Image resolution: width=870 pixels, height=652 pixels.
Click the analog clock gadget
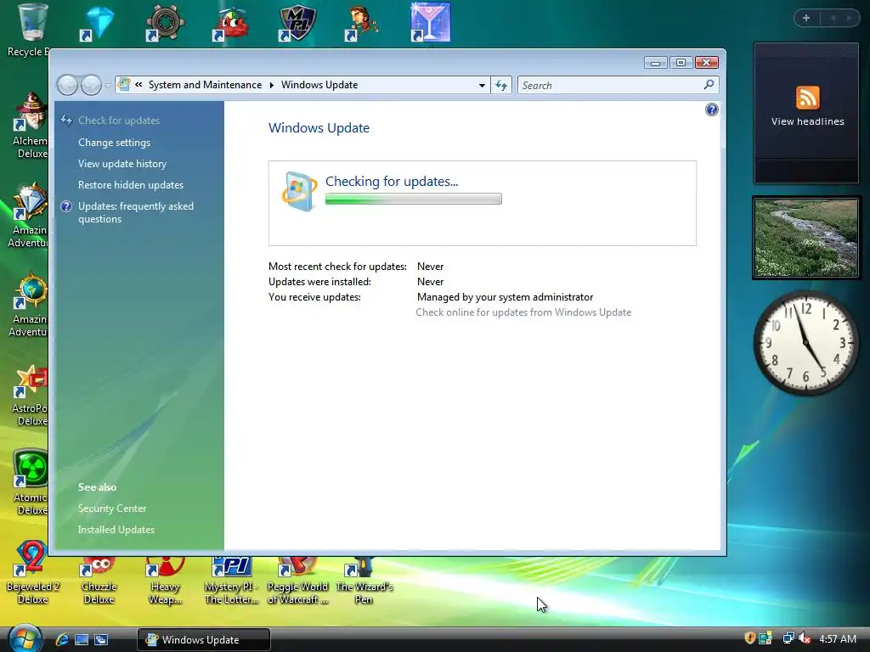[806, 343]
